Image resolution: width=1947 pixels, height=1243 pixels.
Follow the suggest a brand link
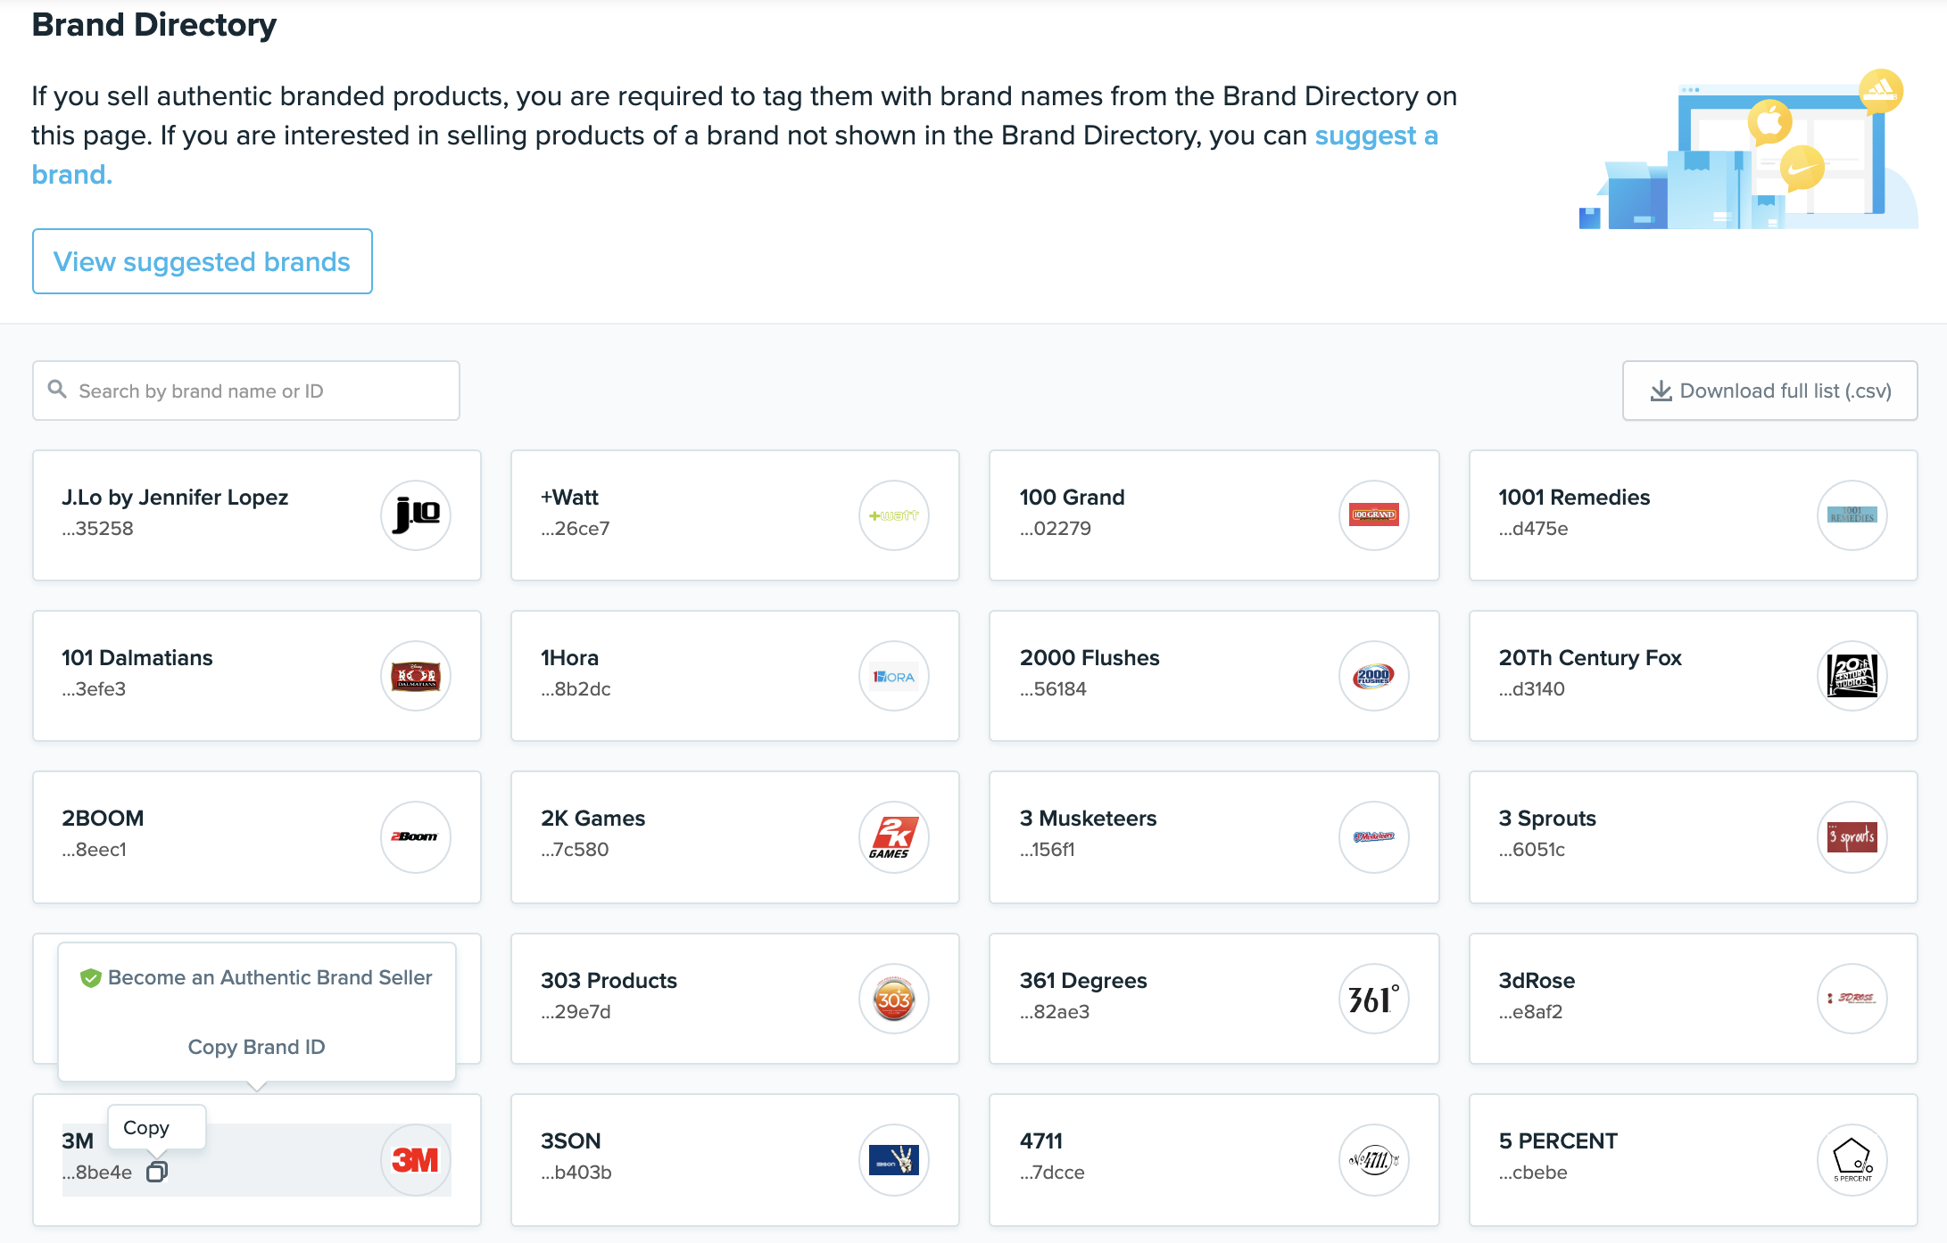click(1375, 136)
